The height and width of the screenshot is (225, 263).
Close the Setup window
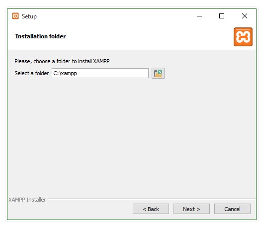pos(245,16)
